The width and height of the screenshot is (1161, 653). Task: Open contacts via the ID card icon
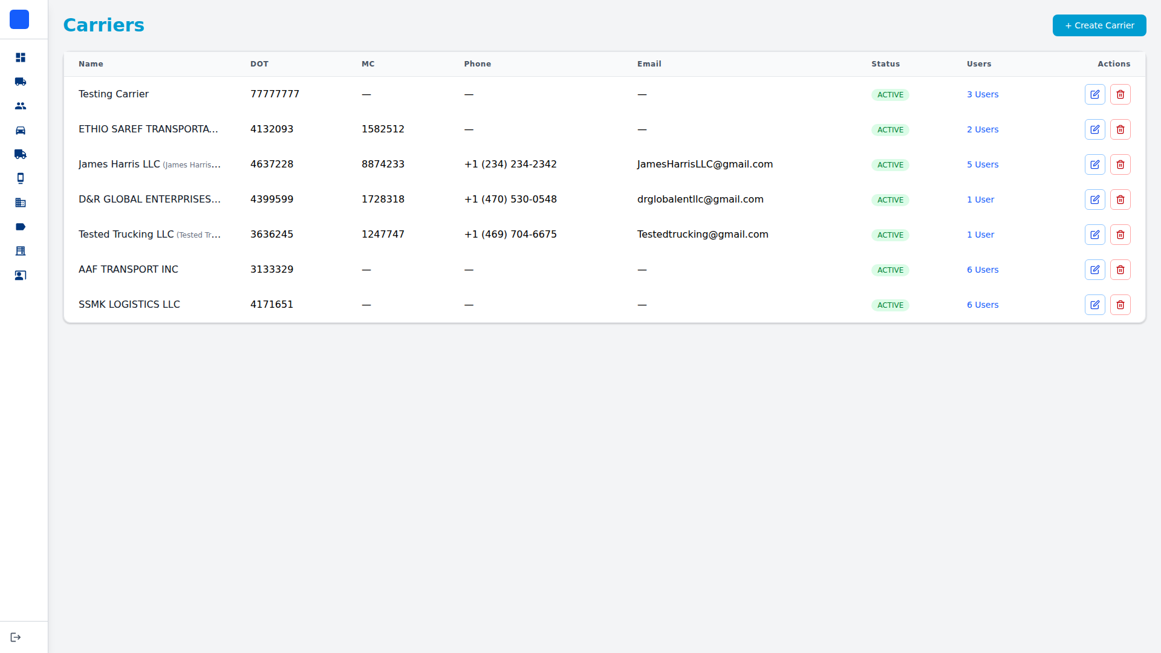coord(20,275)
